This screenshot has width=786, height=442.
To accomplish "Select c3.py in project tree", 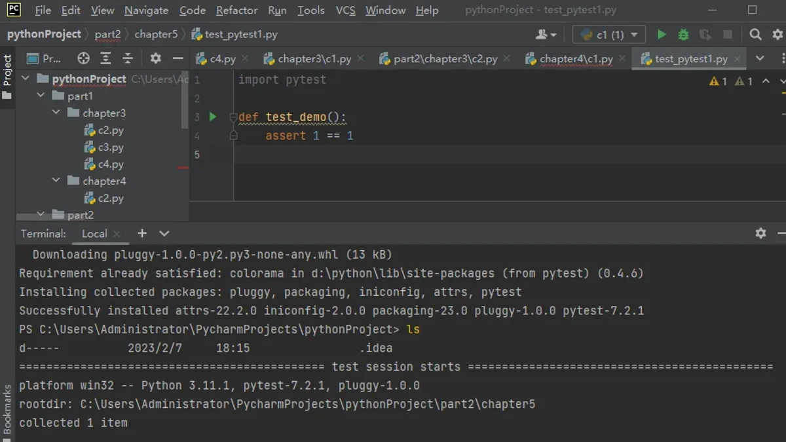I will [x=103, y=147].
